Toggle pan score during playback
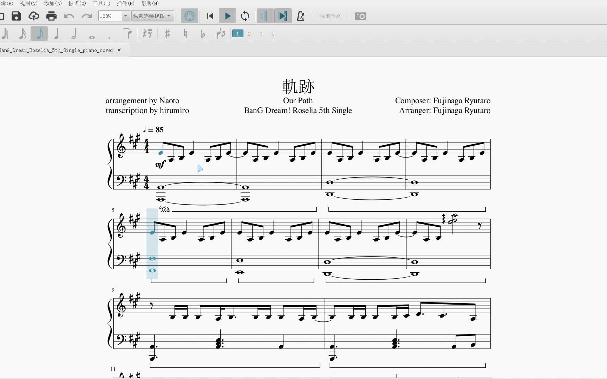 tap(282, 16)
